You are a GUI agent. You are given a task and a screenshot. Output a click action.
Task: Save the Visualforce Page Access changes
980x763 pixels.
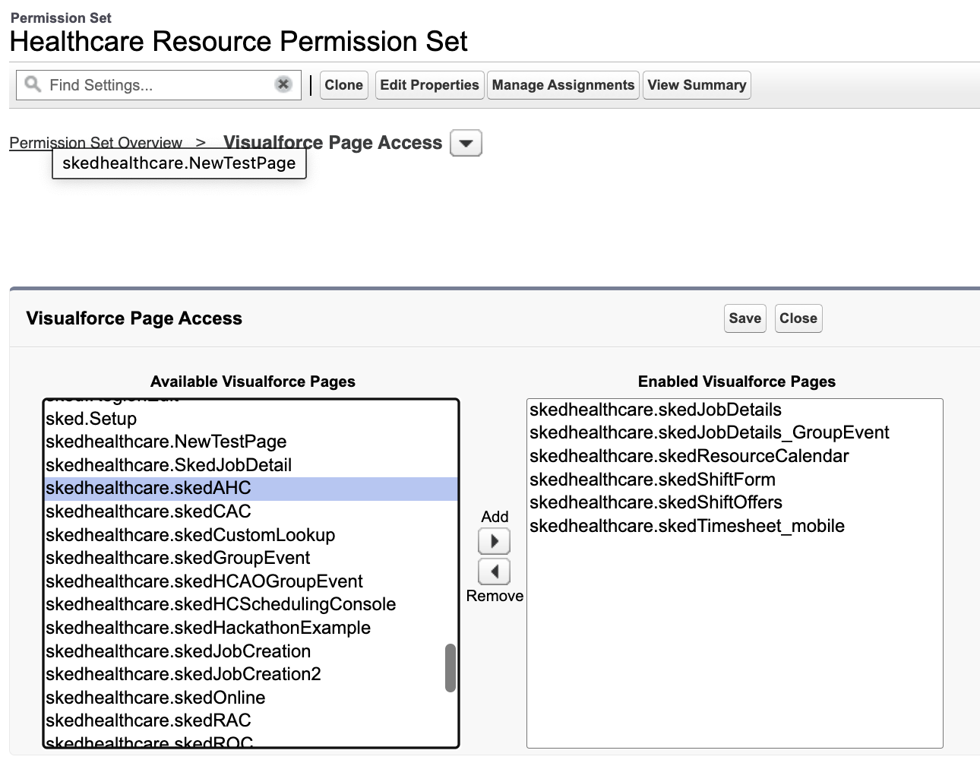coord(744,318)
